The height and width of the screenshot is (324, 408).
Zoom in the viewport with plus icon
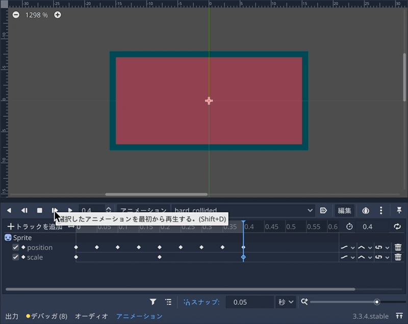click(58, 15)
